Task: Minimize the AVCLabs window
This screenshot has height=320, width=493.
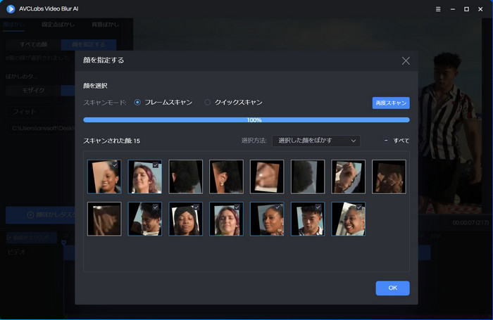Action: tap(452, 9)
